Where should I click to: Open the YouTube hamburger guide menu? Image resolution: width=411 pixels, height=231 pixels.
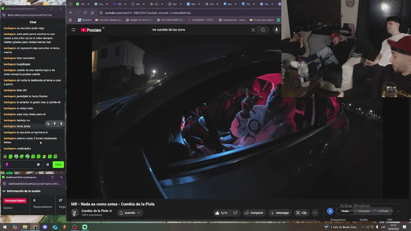(x=74, y=30)
